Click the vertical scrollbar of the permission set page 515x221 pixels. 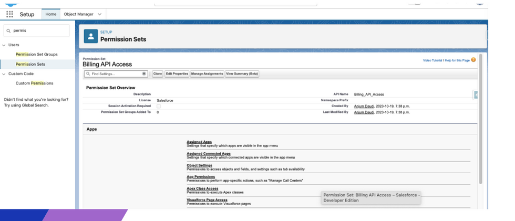click(480, 119)
